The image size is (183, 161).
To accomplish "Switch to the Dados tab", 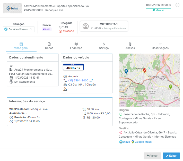I will click(49, 46).
